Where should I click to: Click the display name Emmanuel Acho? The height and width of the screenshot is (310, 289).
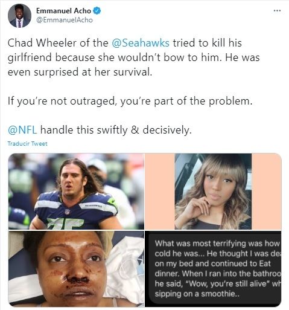click(63, 11)
